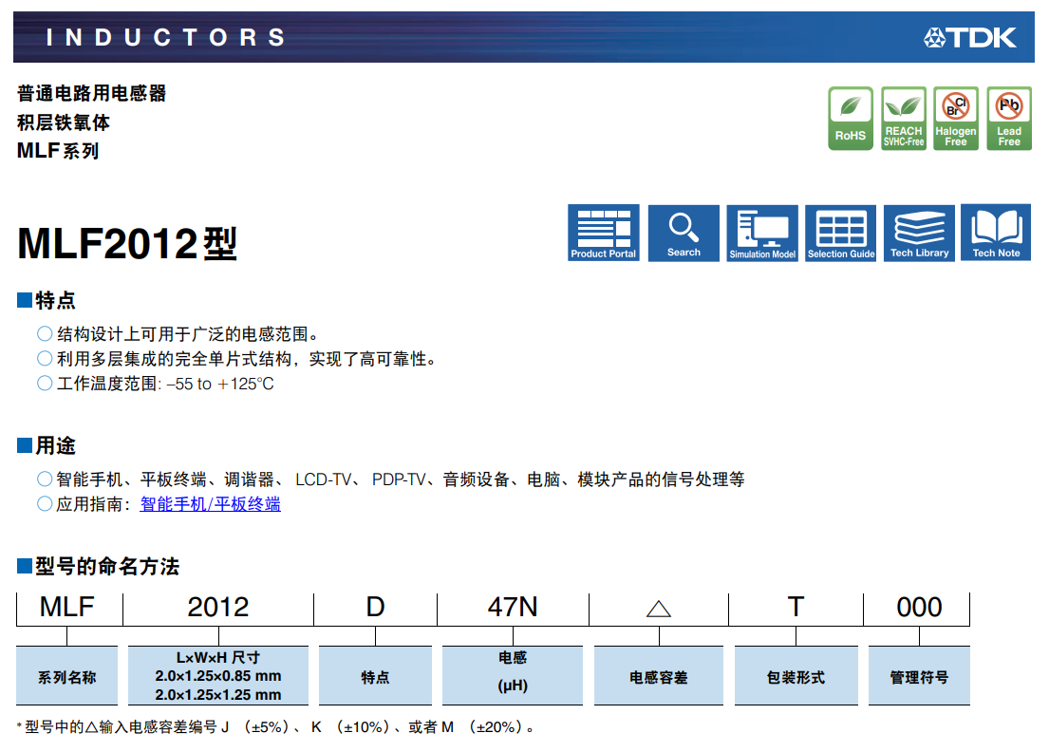Click the 包装形式 description box

tap(796, 676)
